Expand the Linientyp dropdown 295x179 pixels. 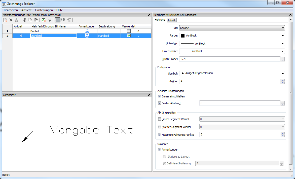(x=232, y=44)
